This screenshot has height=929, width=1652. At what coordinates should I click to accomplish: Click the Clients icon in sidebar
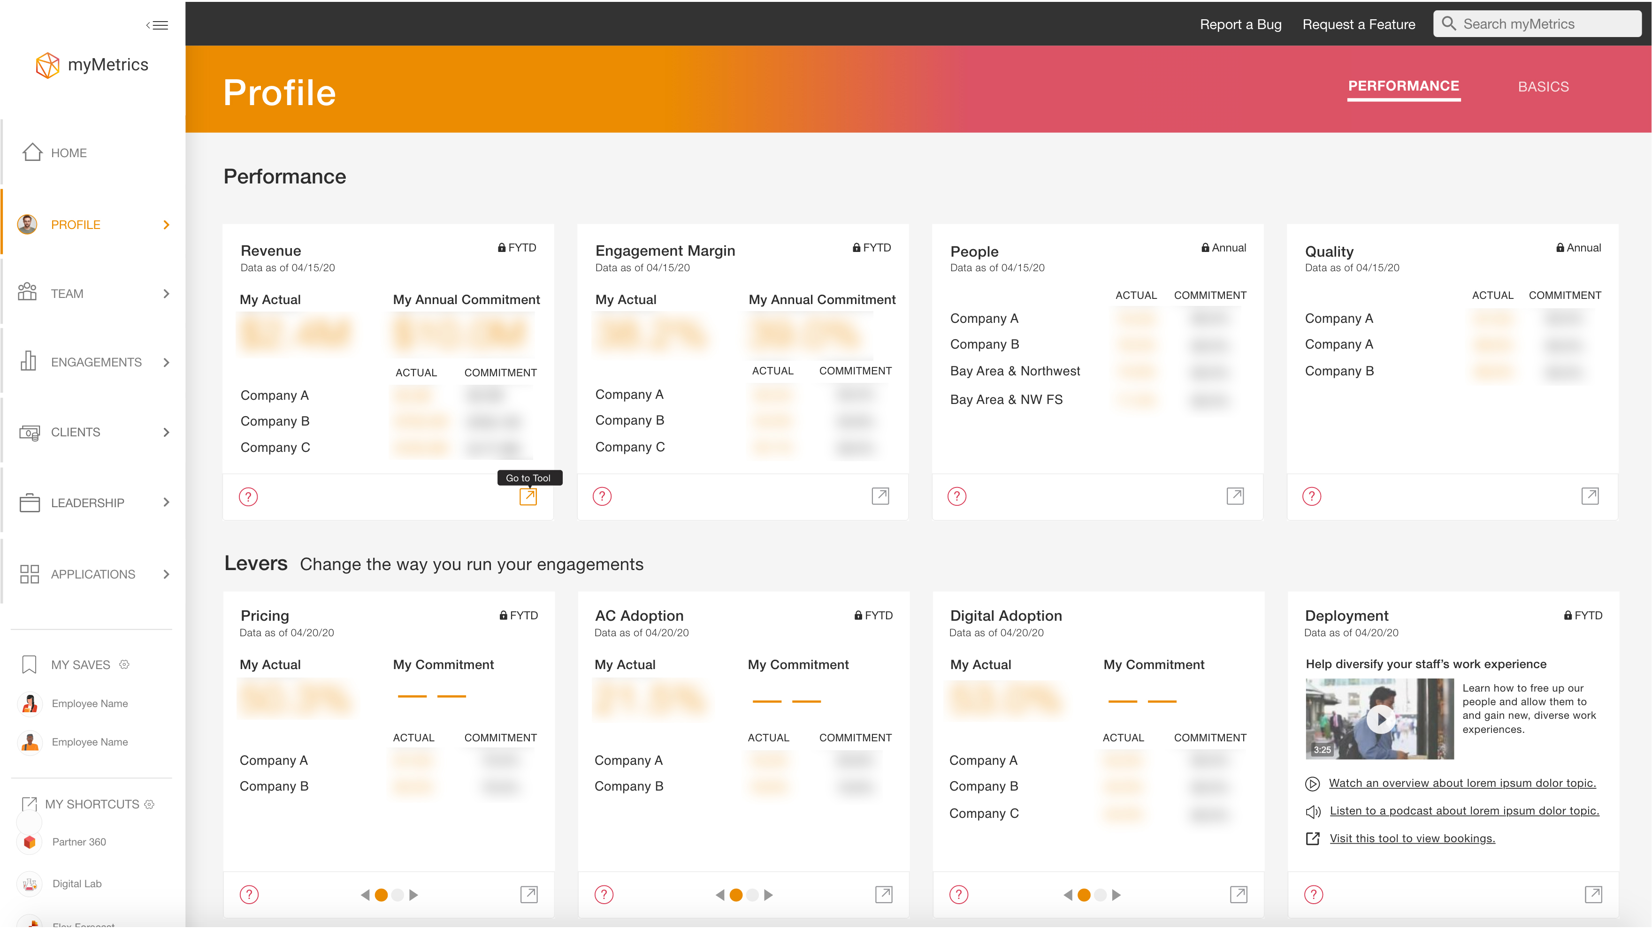pos(30,433)
